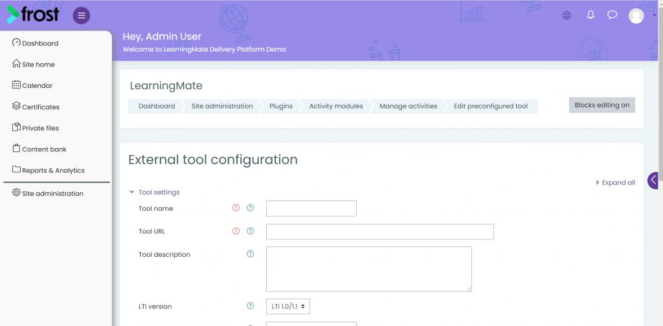Click the dropdown arrow beside user avatar
This screenshot has height=326, width=663.
point(655,15)
